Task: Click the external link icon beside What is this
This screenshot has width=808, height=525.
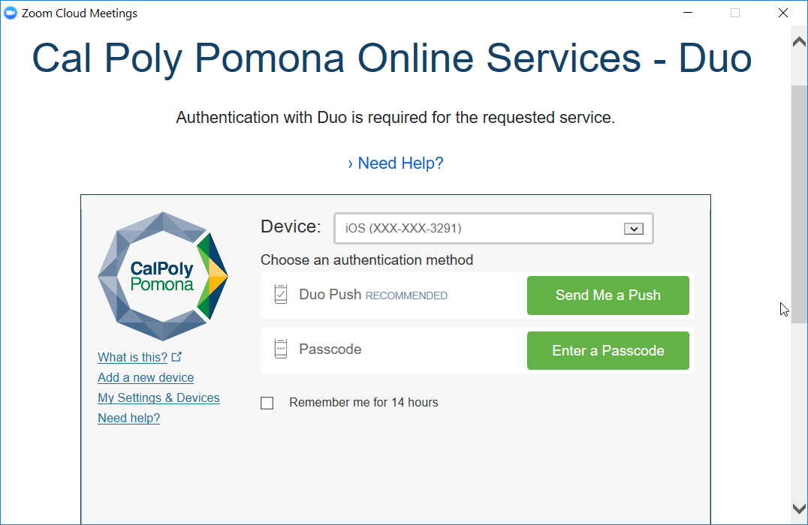Action: click(176, 357)
